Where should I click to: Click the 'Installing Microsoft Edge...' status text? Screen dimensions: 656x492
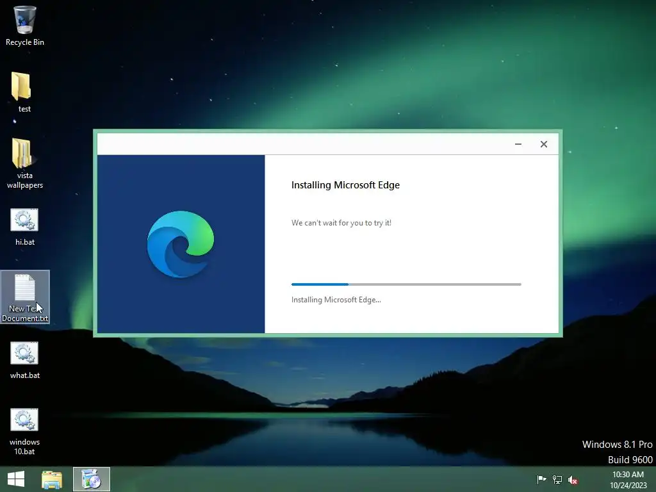(x=336, y=300)
